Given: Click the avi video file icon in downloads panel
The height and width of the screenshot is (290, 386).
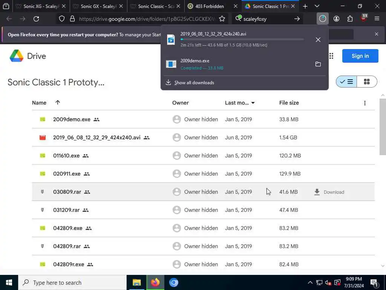Looking at the screenshot, I should [x=171, y=39].
